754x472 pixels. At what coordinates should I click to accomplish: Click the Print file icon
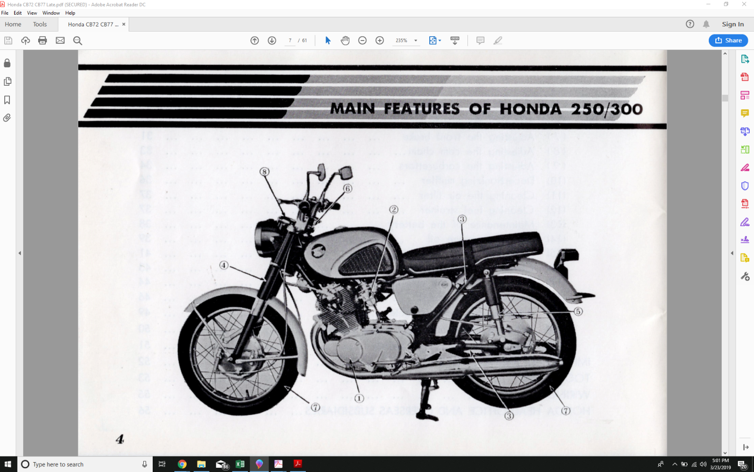[x=42, y=41]
